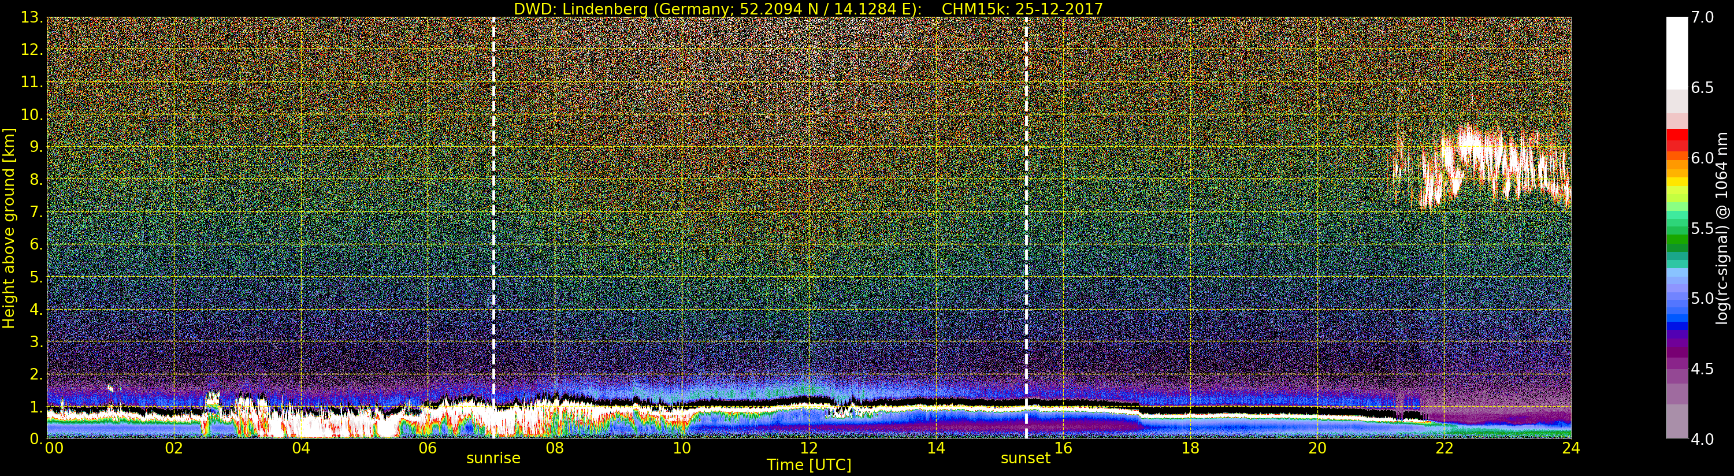Click the height axis tick "5."

[36, 277]
